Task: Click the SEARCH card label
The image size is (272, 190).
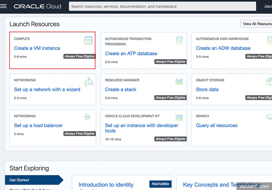Action: click(x=203, y=116)
